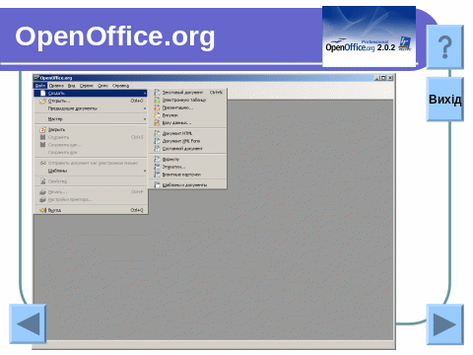Open the Окно menu
Screen dimensions: 473x355
[x=103, y=86]
